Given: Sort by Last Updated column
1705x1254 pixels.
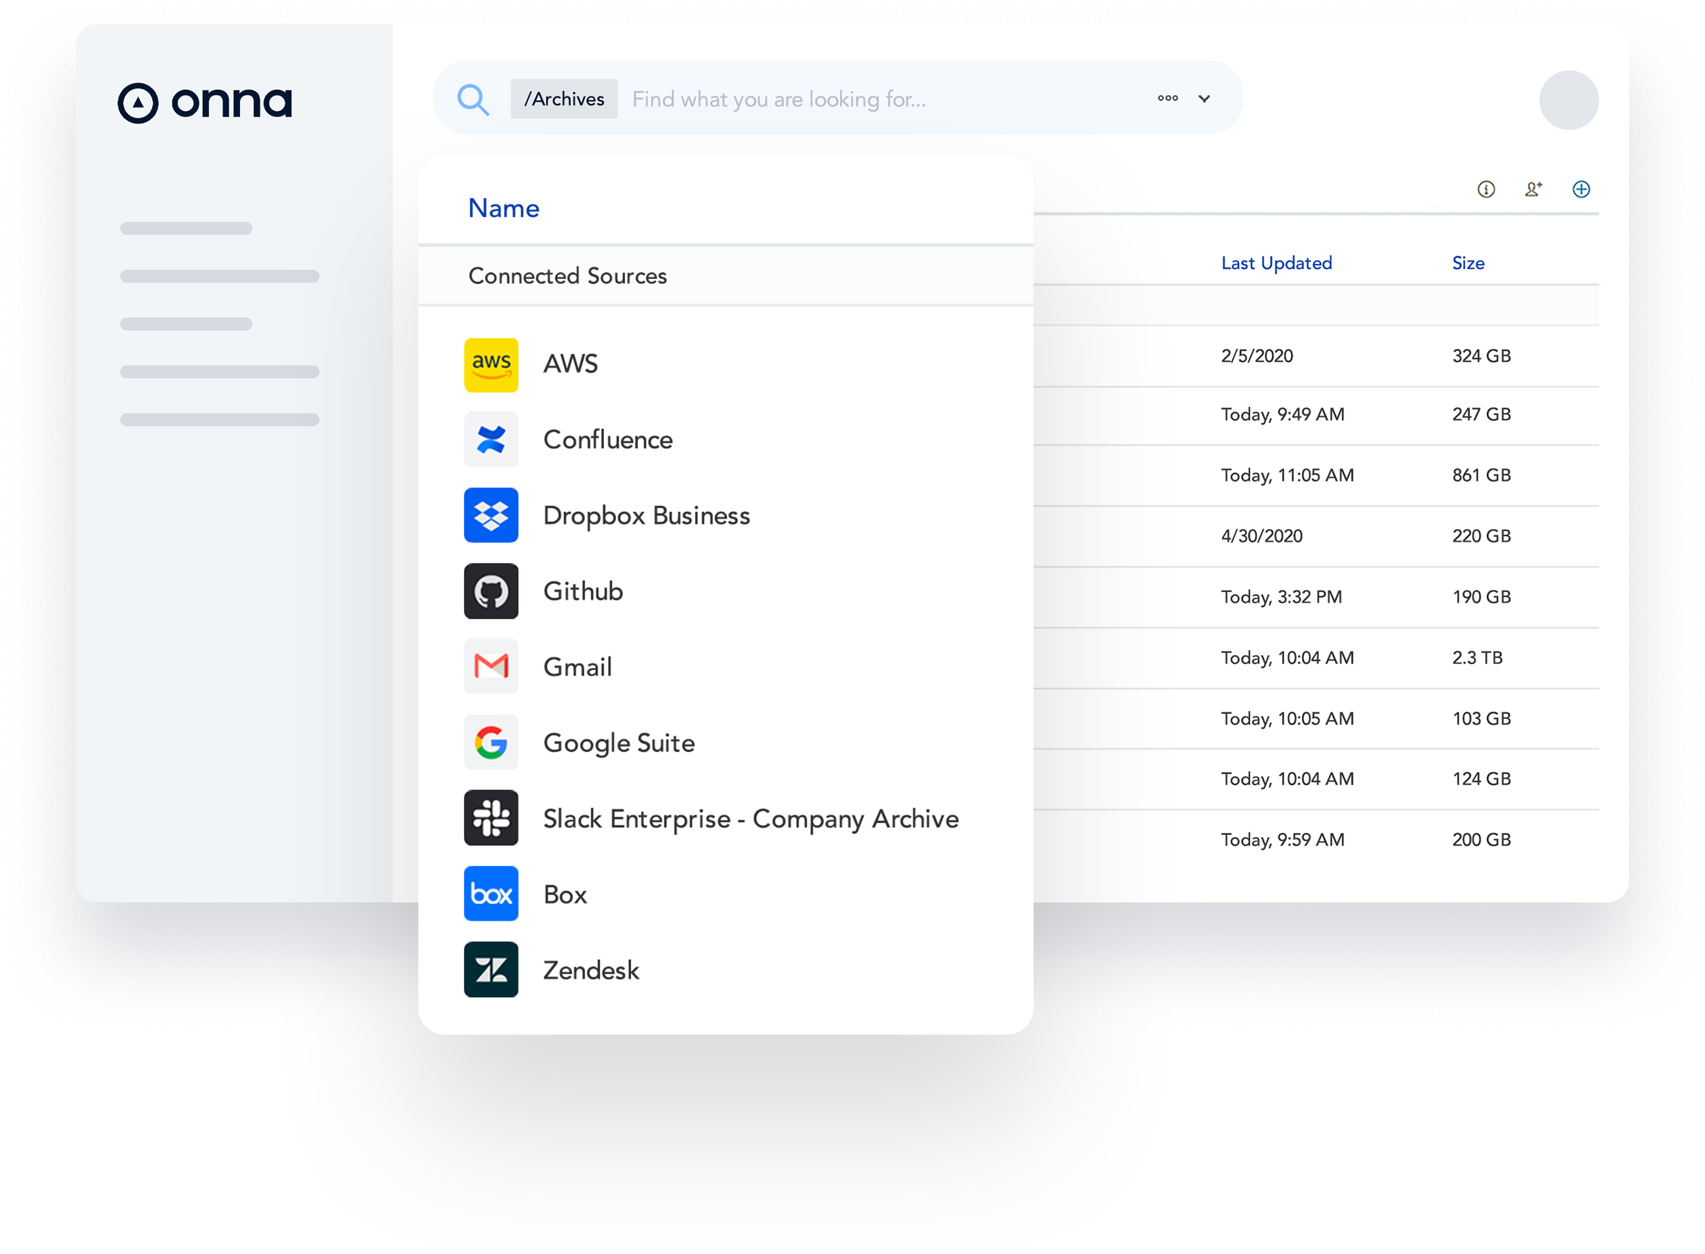Looking at the screenshot, I should tap(1276, 264).
